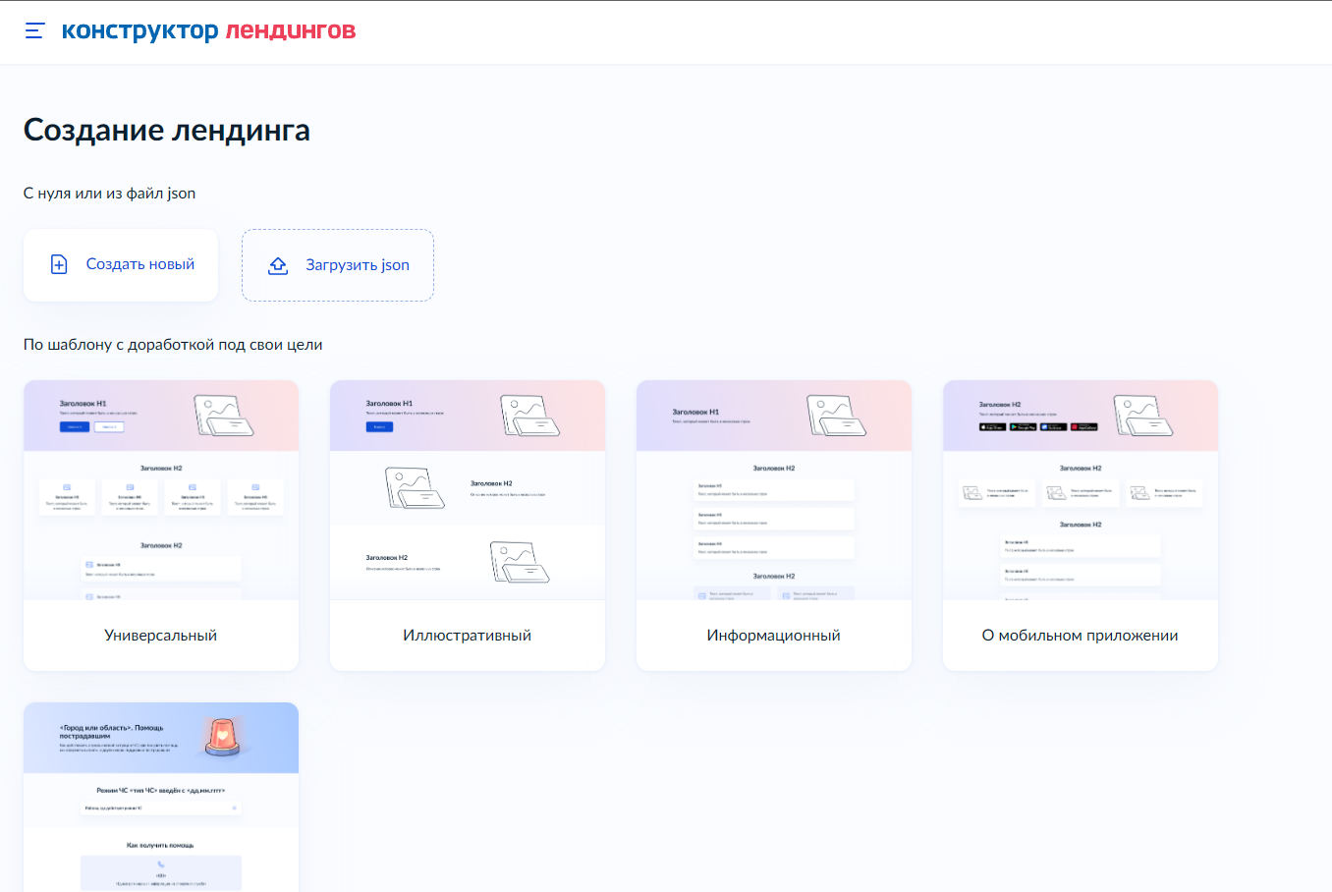This screenshot has width=1332, height=892.
Task: Click the О мобильном приложении label
Action: [1081, 636]
